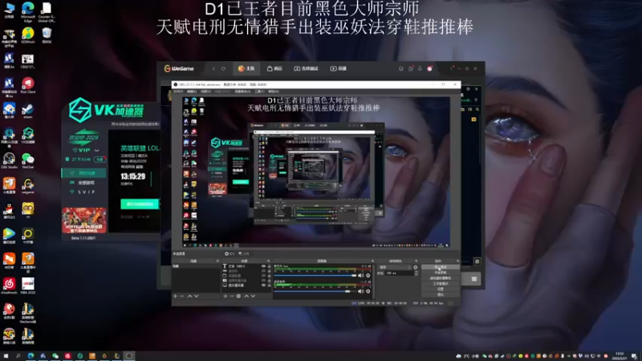Add a new scene in OBS
This screenshot has height=361, width=642.
point(175,296)
